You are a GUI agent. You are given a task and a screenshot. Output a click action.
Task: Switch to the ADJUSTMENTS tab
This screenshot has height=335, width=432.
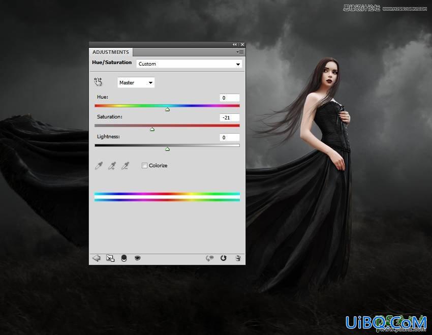coord(111,52)
